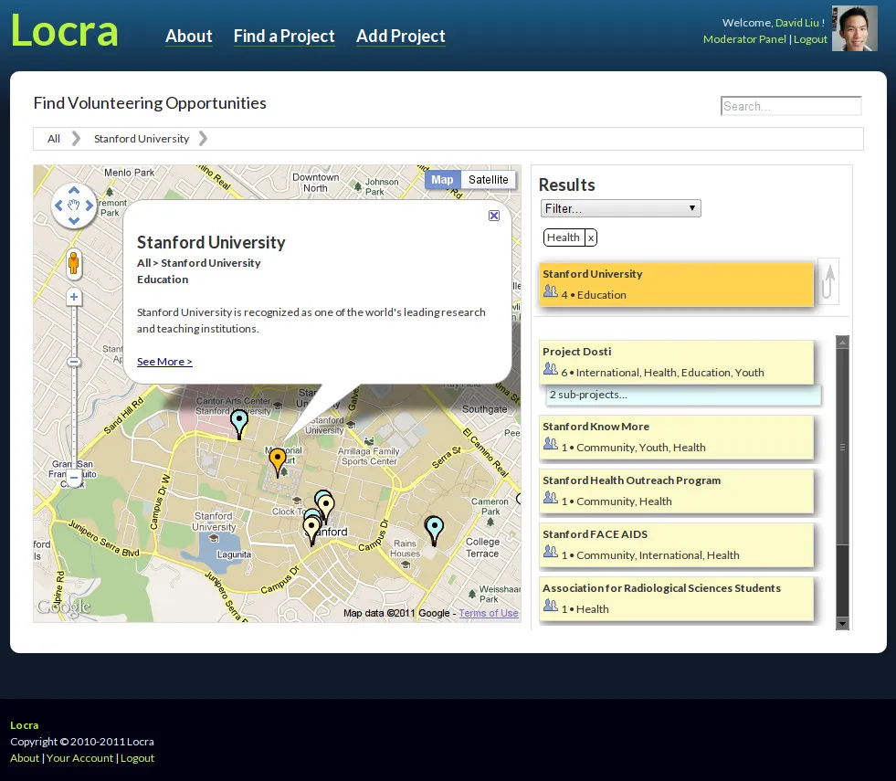Open the Filter dropdown in Results
This screenshot has height=781, width=896.
click(620, 208)
